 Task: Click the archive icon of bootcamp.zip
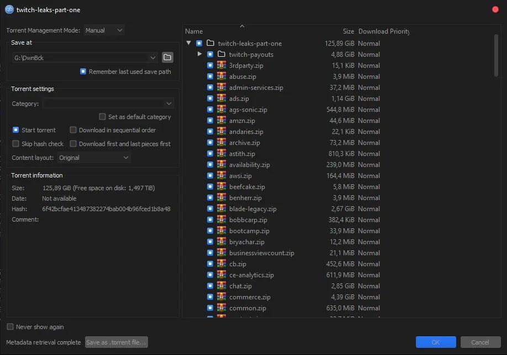point(221,230)
